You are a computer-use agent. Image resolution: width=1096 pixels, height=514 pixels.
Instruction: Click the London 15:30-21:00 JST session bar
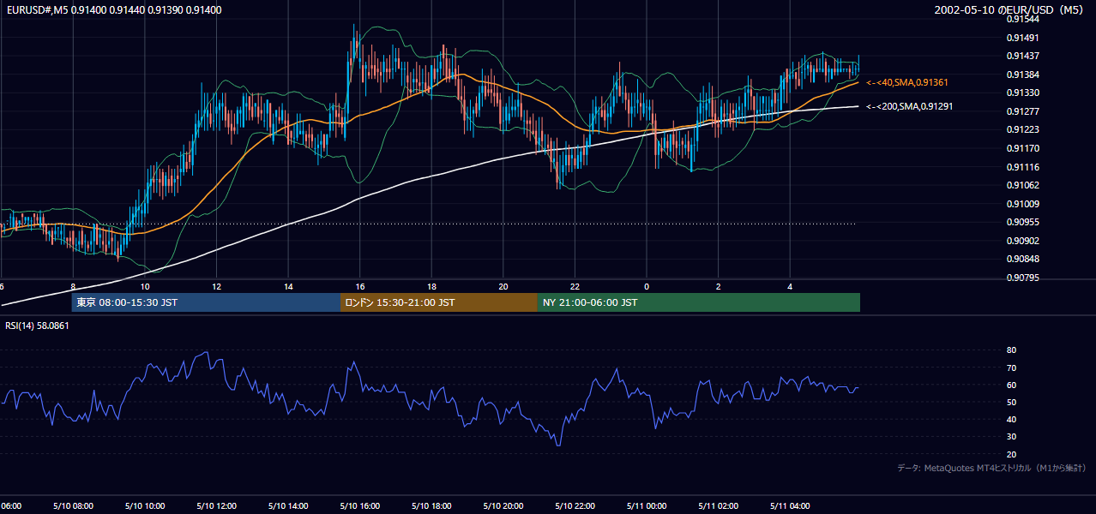439,302
